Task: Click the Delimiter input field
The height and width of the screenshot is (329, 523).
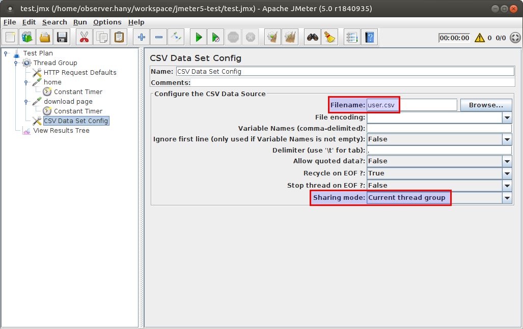Action: (x=439, y=150)
